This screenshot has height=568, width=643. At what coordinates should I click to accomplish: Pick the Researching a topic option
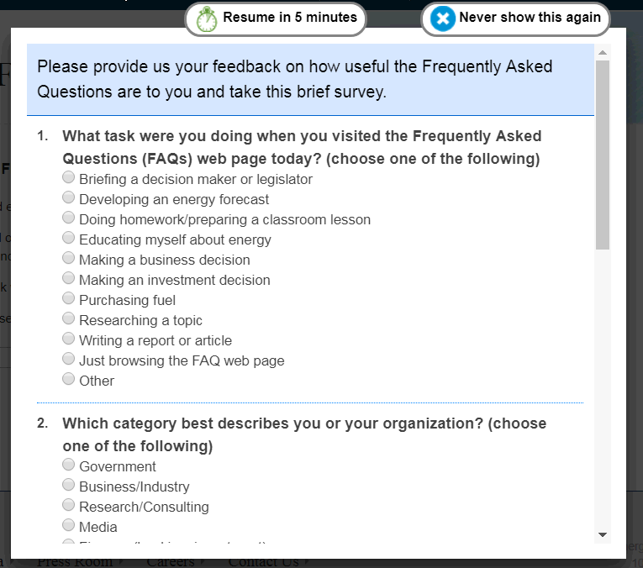pos(69,319)
